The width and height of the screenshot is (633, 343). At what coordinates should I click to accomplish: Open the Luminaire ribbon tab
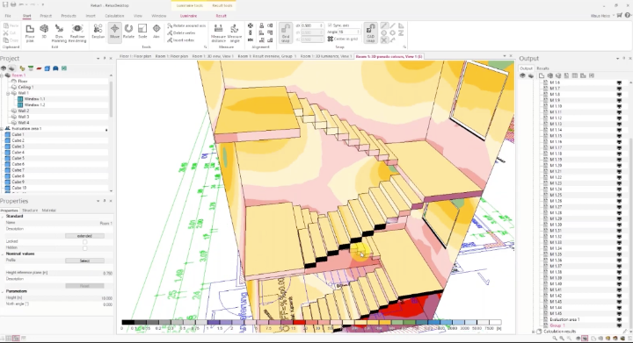click(188, 16)
